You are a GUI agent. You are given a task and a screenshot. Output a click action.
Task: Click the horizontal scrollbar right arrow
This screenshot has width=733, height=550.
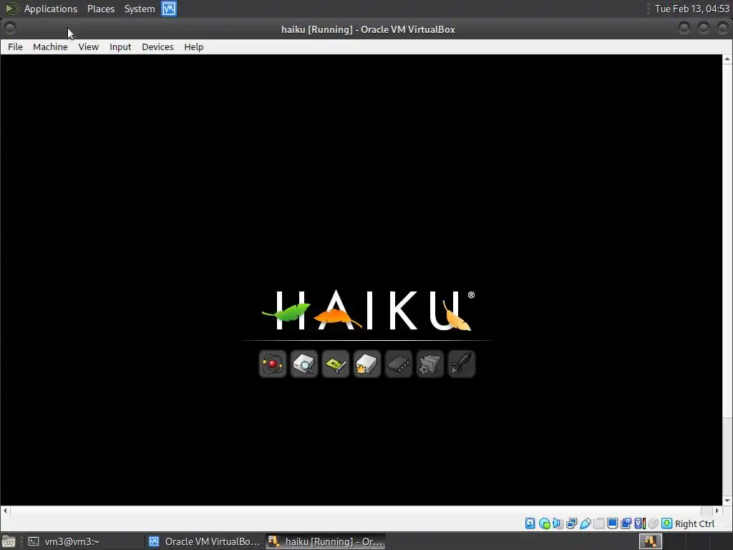(x=717, y=511)
